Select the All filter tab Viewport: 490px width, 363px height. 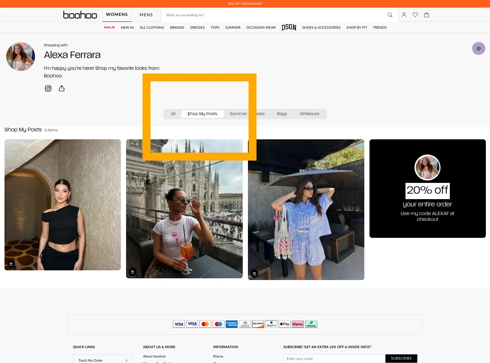point(173,114)
